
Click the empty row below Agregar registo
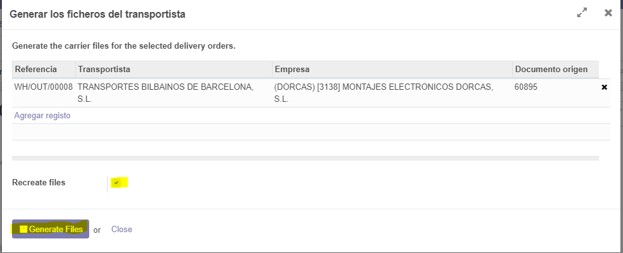pos(310,132)
